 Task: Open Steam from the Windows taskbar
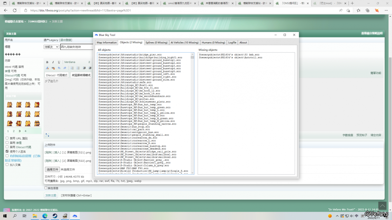click(55, 216)
